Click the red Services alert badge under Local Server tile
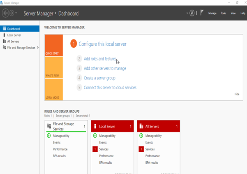This screenshot has width=247, height=174. tap(95, 149)
